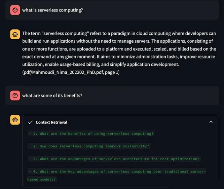This screenshot has height=189, width=224.
Task: Click the answer's first line about cloud computing paradigm
Action: pos(119,33)
